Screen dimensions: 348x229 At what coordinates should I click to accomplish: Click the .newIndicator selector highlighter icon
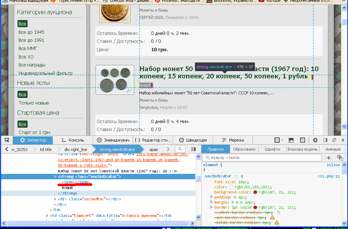coord(236,176)
